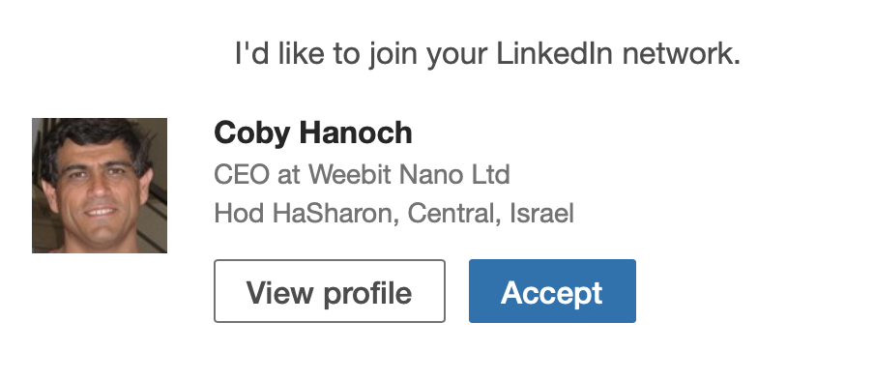The image size is (874, 381).
Task: Accept the connection invitation
Action: coord(552,291)
